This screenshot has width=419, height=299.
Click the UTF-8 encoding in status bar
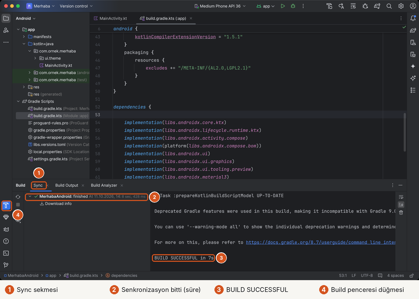point(367,275)
